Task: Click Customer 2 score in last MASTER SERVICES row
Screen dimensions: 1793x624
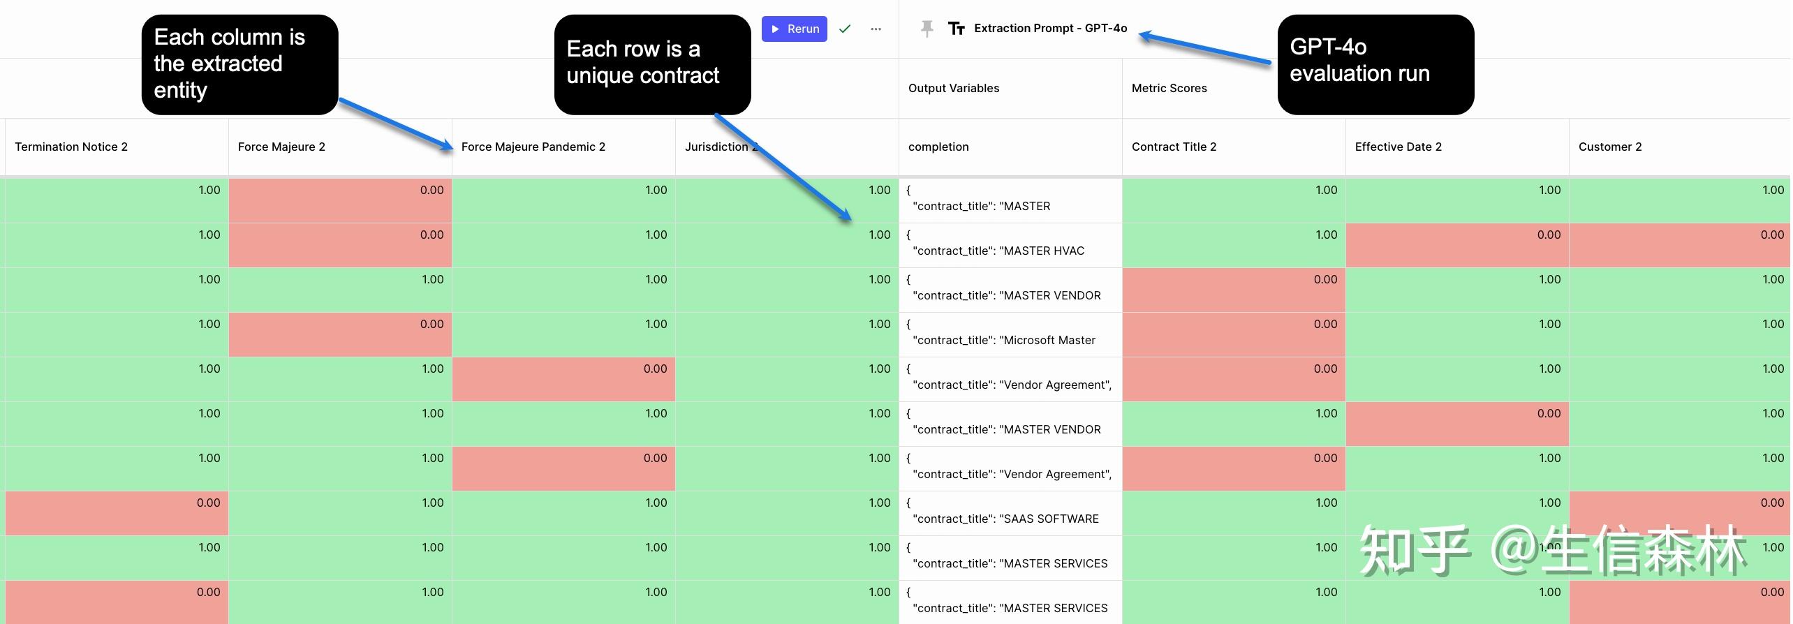Action: tap(1680, 602)
